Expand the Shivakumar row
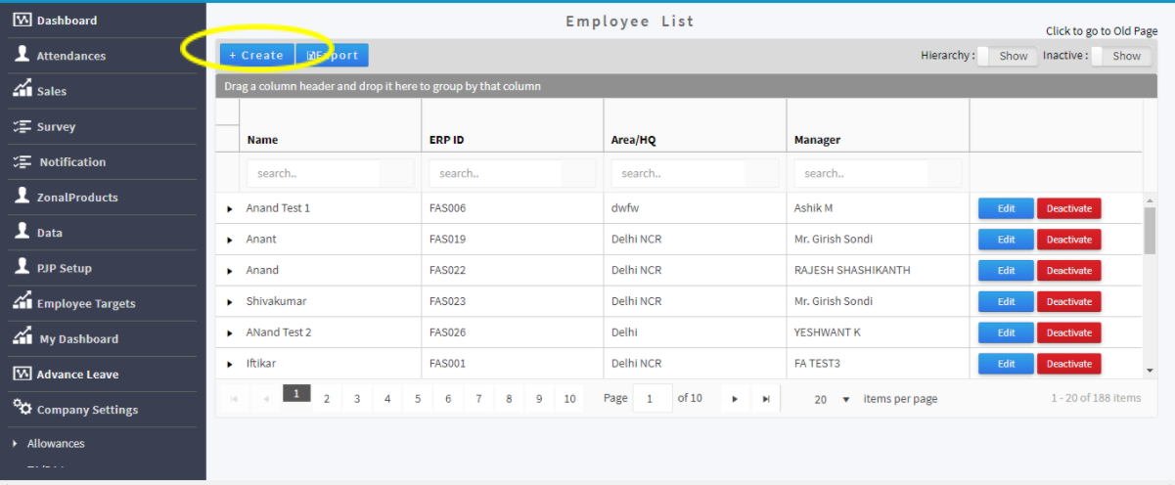1175x485 pixels. 230,302
